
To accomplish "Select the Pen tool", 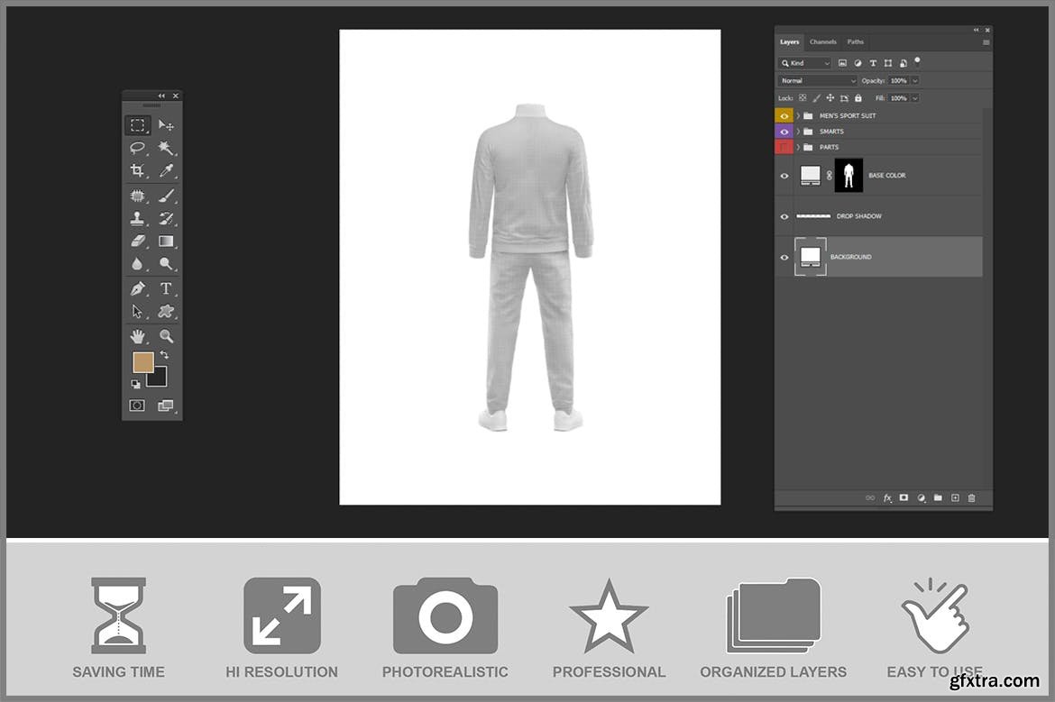I will tap(137, 288).
